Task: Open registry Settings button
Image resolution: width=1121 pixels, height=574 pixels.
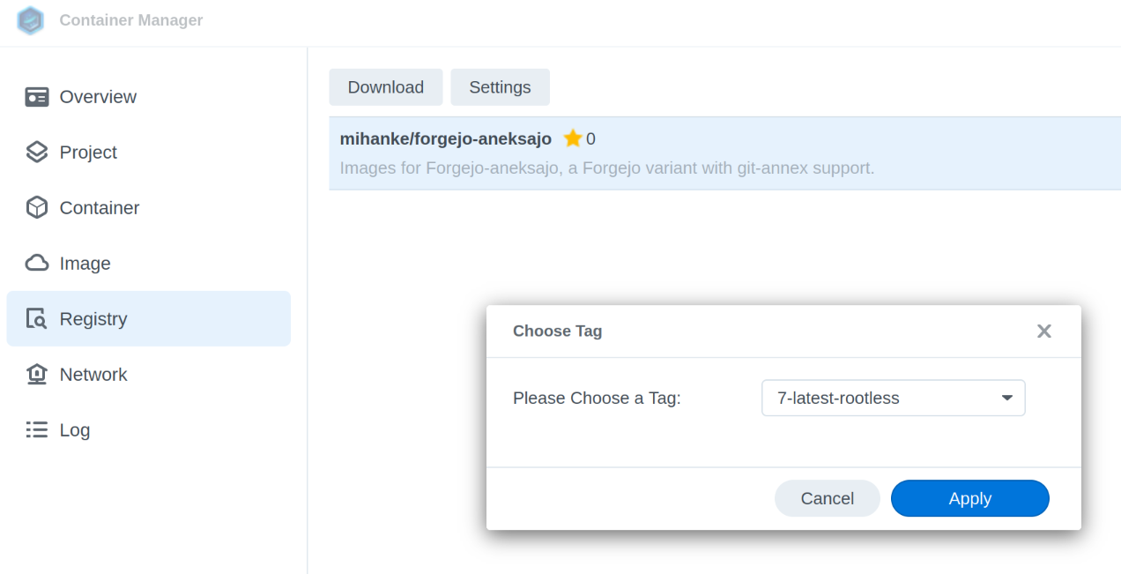Action: 500,87
